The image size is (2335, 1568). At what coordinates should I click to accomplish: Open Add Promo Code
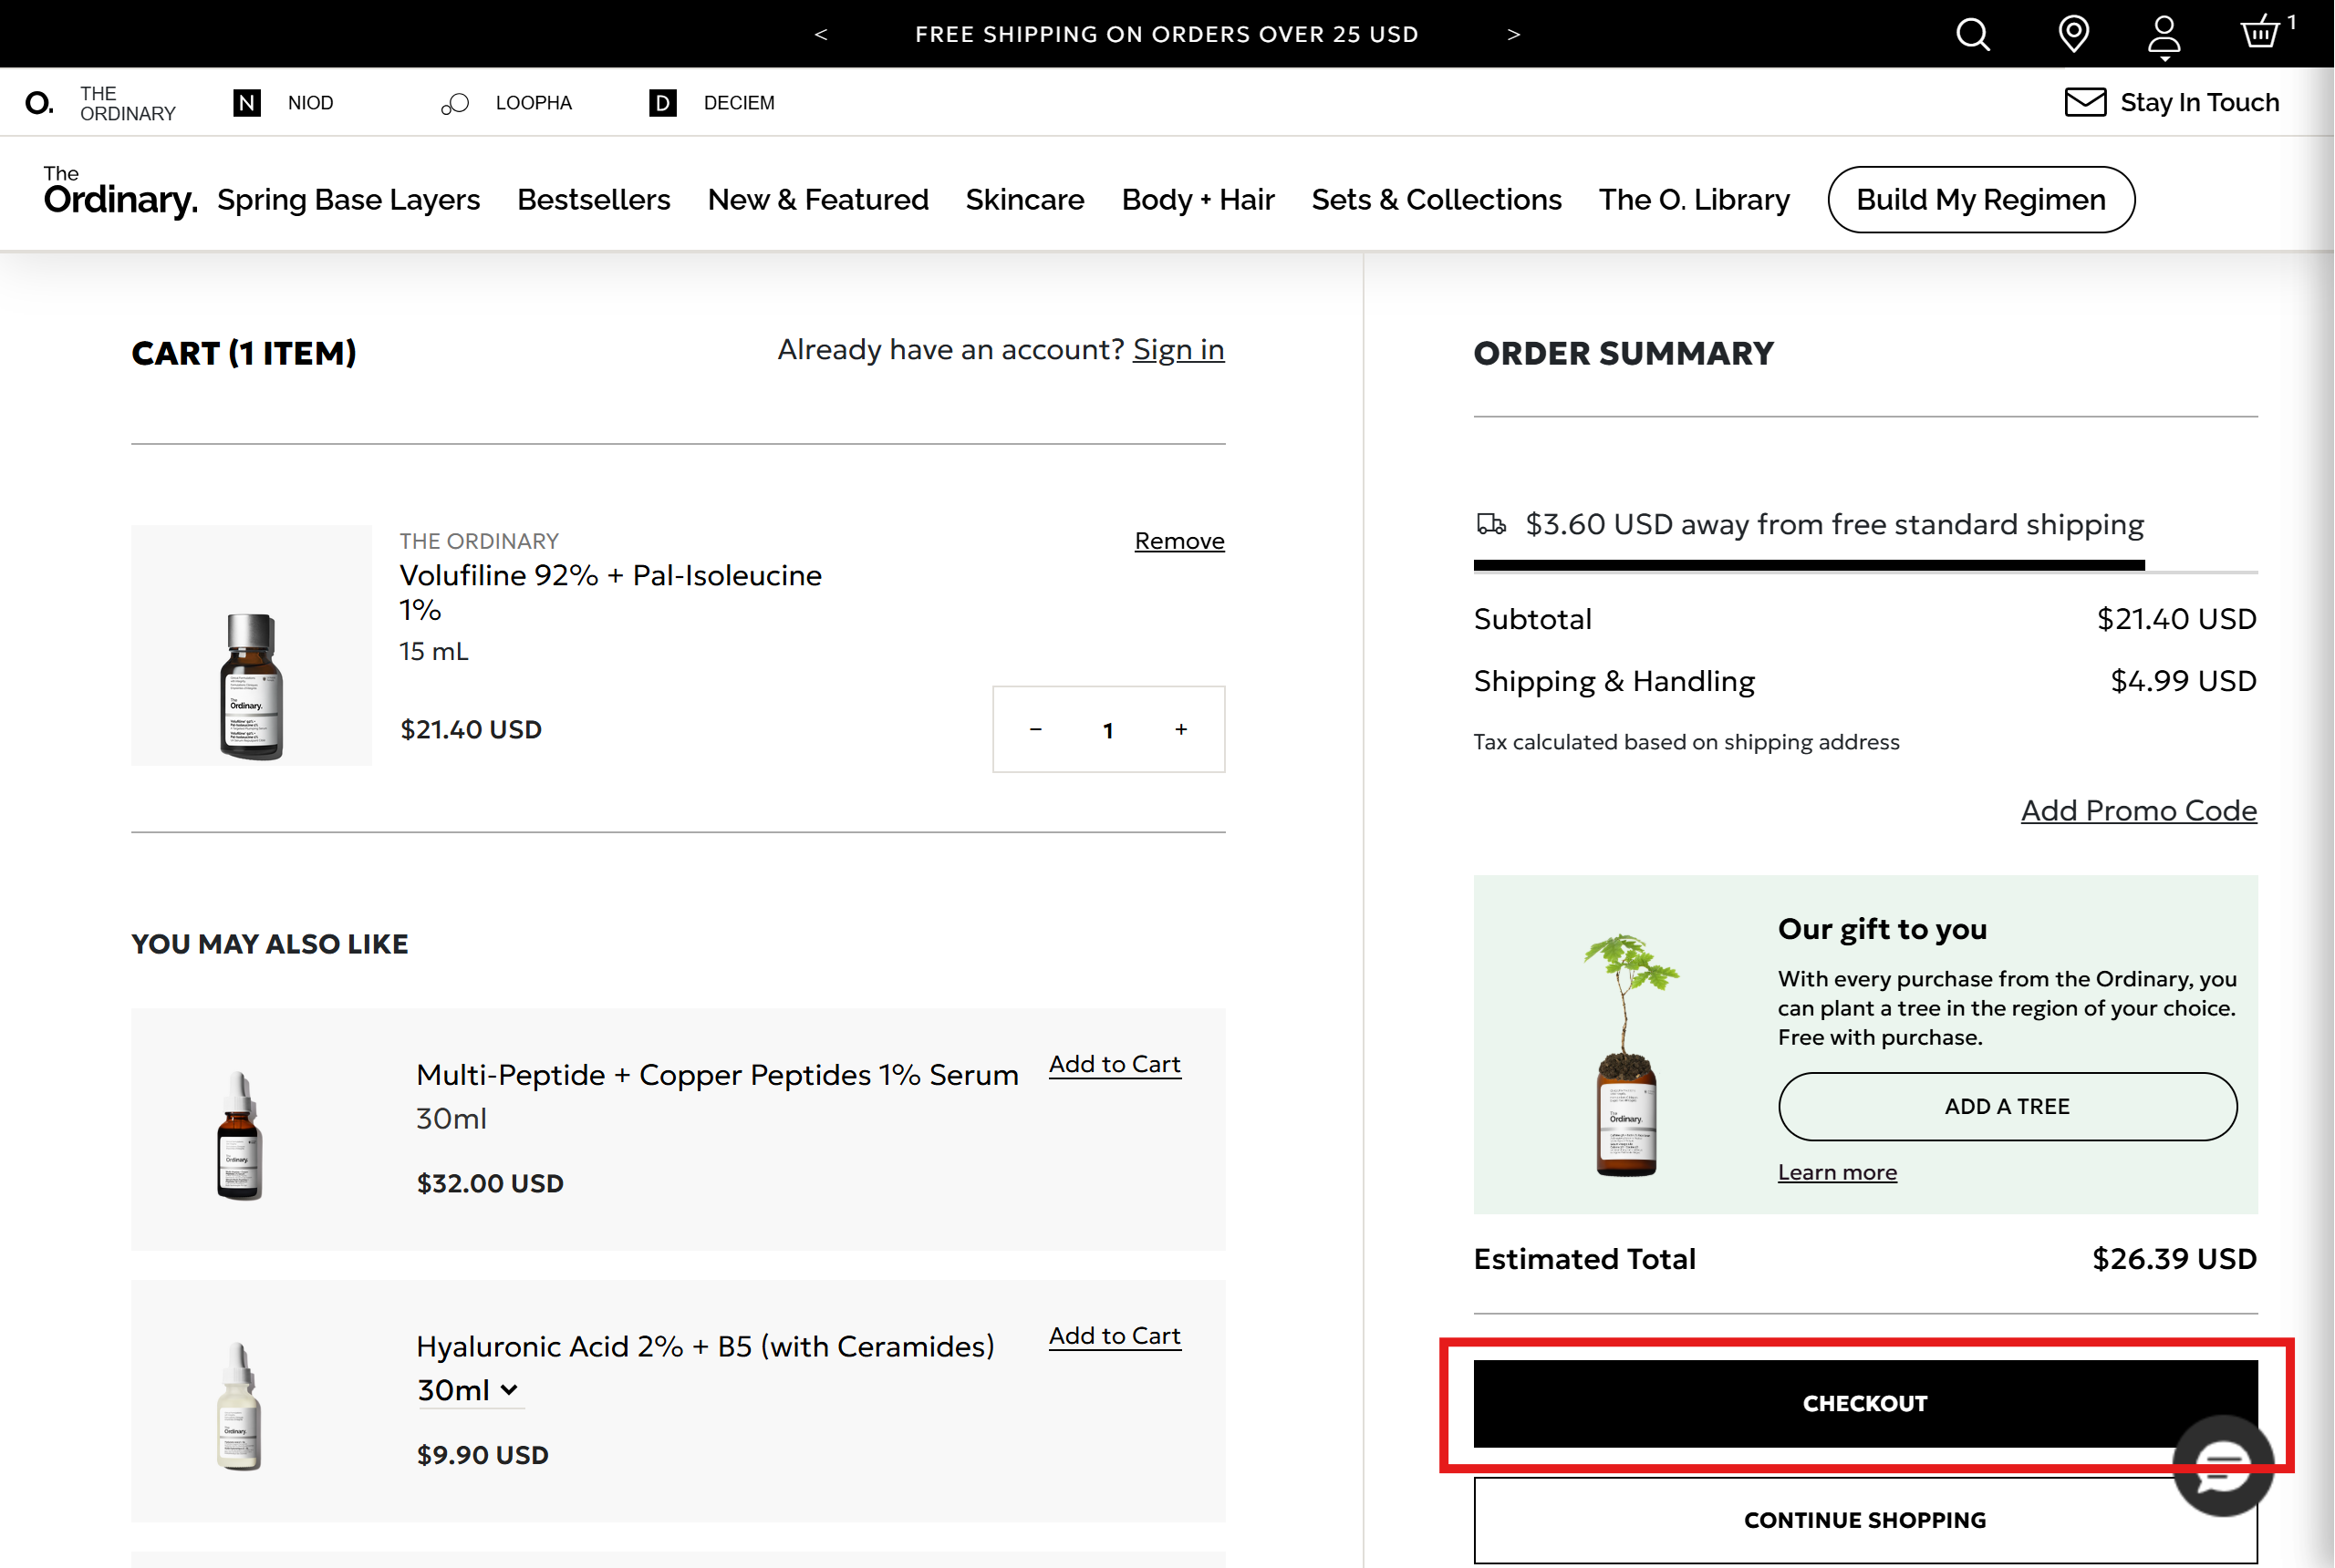2138,810
